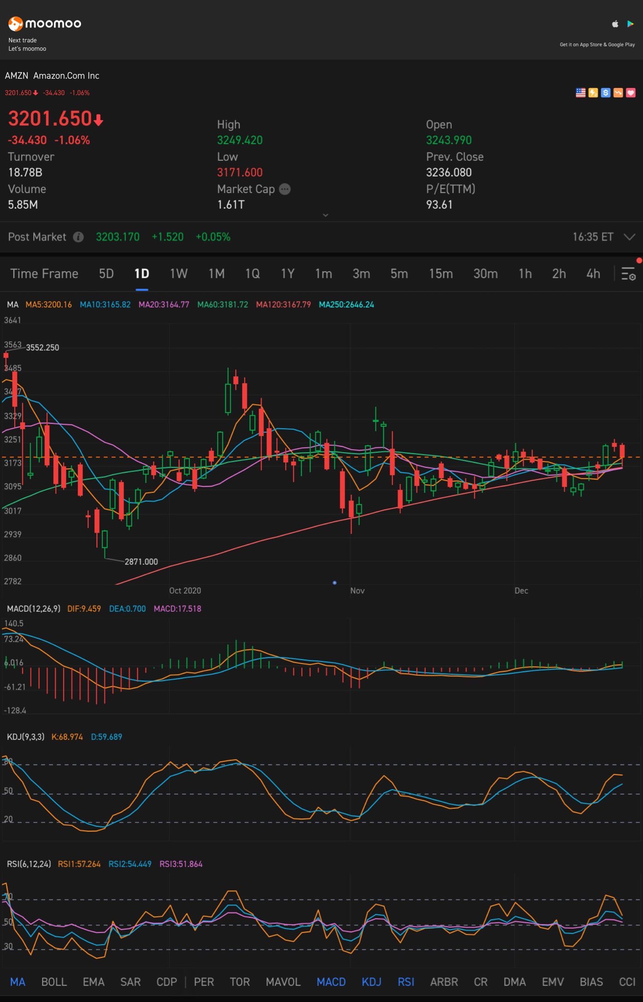
Task: Click the AMZN Amazon.Com Inc title
Action: point(52,76)
